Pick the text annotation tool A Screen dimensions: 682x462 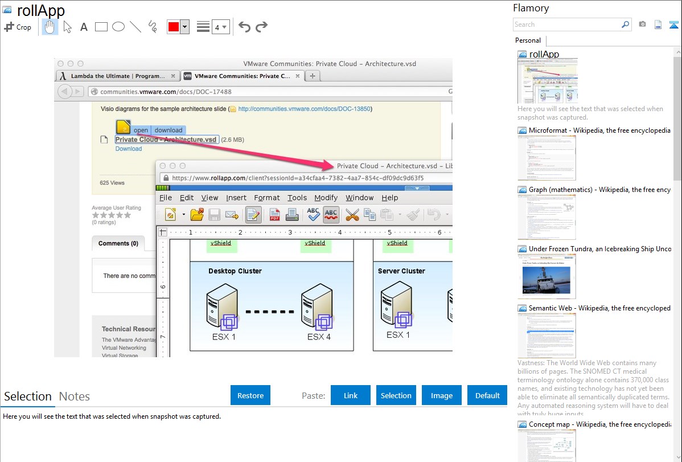(x=84, y=27)
